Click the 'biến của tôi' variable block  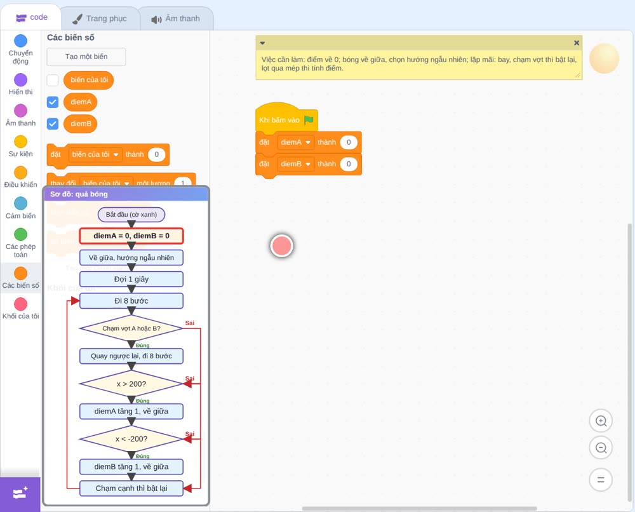coord(89,80)
